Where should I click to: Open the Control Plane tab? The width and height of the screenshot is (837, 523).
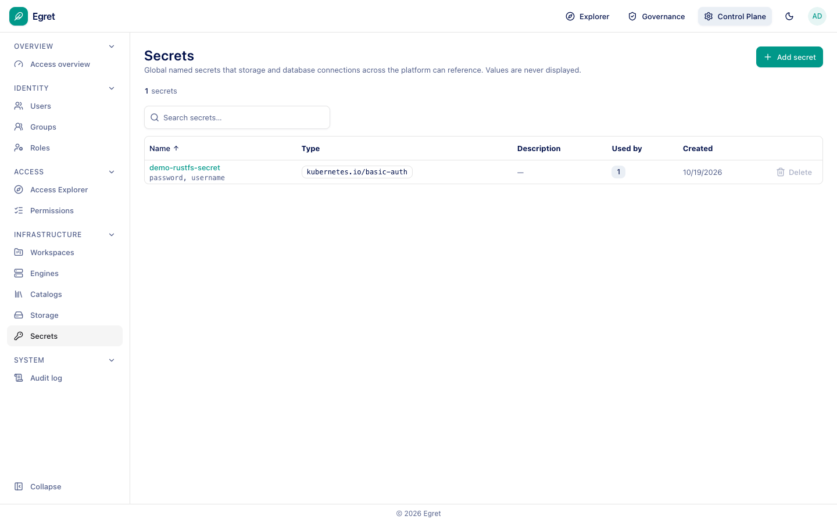735,16
